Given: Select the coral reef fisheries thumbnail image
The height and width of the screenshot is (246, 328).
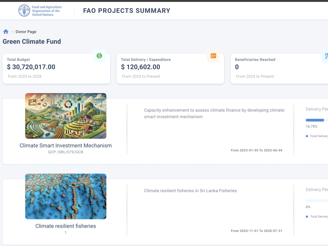Looking at the screenshot, I should (x=66, y=196).
